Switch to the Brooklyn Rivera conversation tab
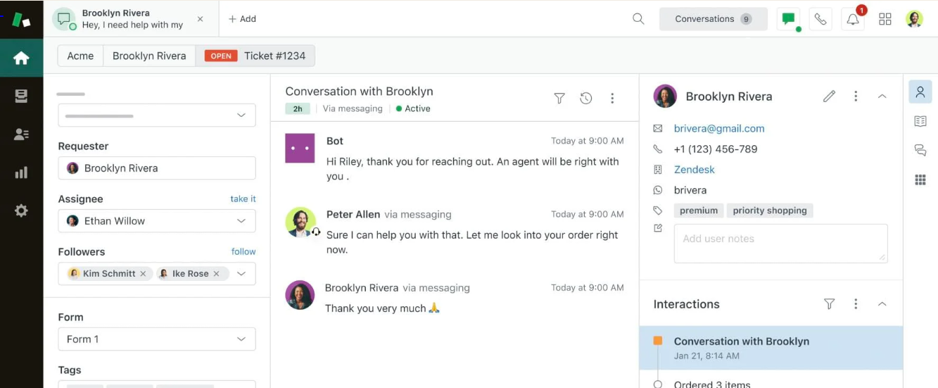Screen dimensions: 938x388 tap(131, 19)
